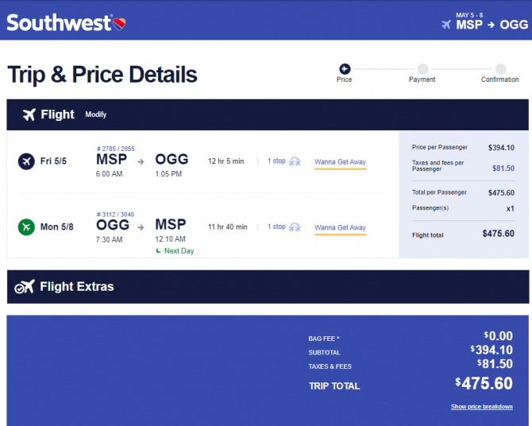
Task: Click the departing flight circle icon Fri 5/5
Action: click(x=26, y=161)
